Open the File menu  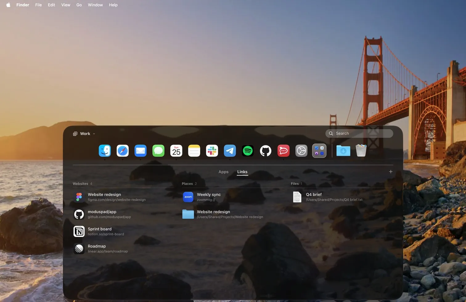point(39,5)
